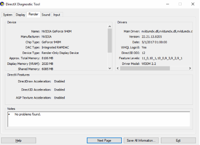Click the Direct3D DDI value '12'

144,53
